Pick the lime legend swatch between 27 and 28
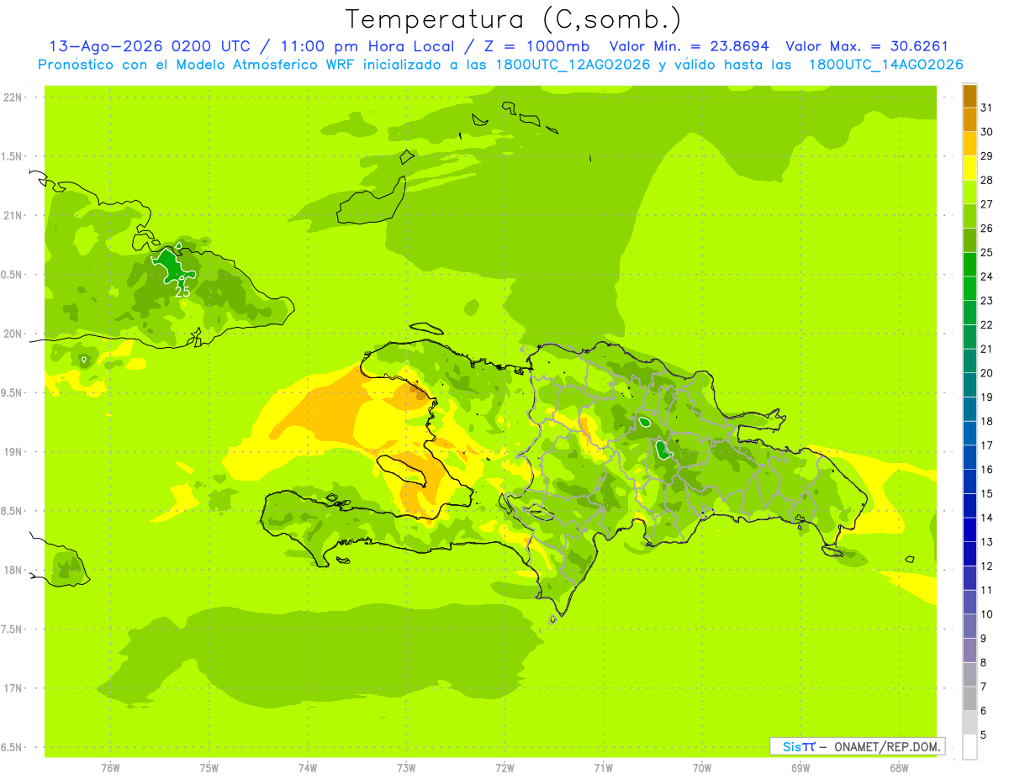Image resolution: width=1009 pixels, height=779 pixels. pyautogui.click(x=969, y=192)
